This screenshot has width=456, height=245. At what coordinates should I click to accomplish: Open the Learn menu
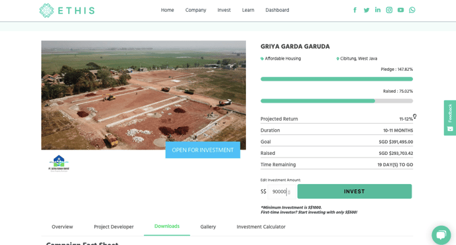[x=248, y=10]
